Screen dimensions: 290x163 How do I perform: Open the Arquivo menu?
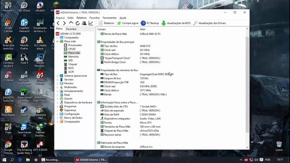point(60,18)
